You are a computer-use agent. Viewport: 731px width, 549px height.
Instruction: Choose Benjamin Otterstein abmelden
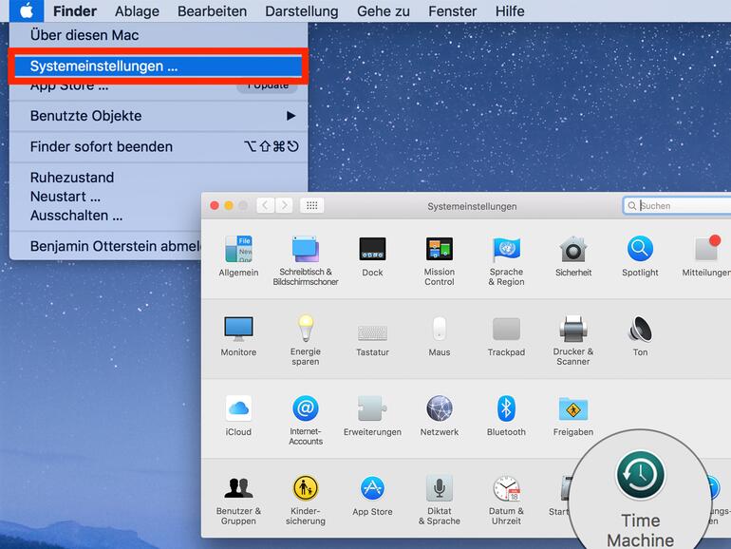click(x=105, y=246)
